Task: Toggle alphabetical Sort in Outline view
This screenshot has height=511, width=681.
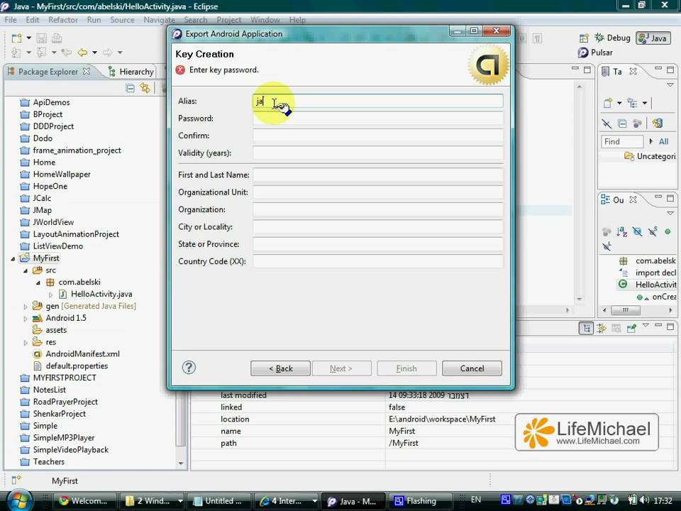Action: [x=621, y=231]
